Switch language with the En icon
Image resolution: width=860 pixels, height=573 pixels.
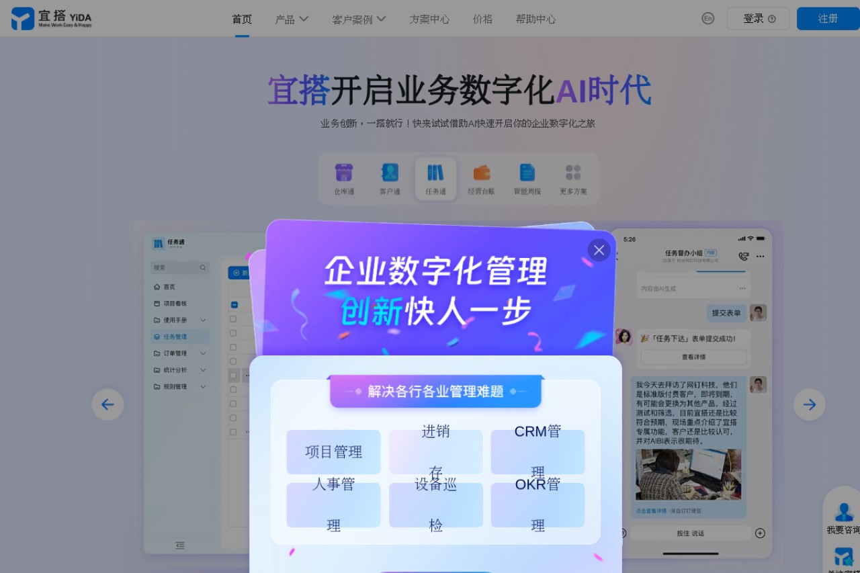[x=707, y=18]
